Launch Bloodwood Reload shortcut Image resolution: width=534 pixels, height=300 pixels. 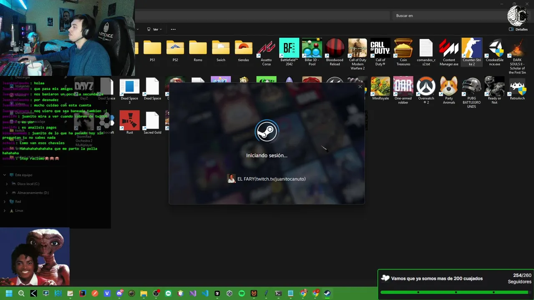[335, 52]
